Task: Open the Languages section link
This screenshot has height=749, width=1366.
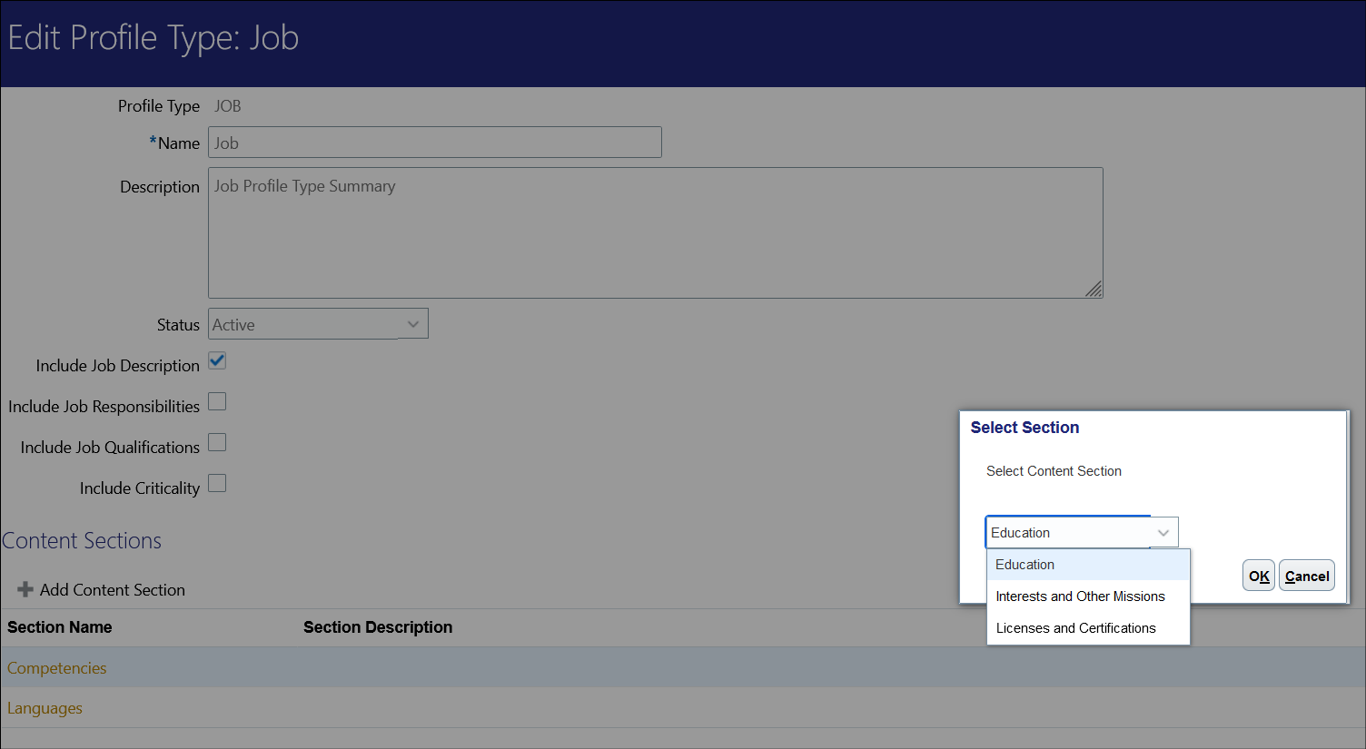Action: point(45,708)
